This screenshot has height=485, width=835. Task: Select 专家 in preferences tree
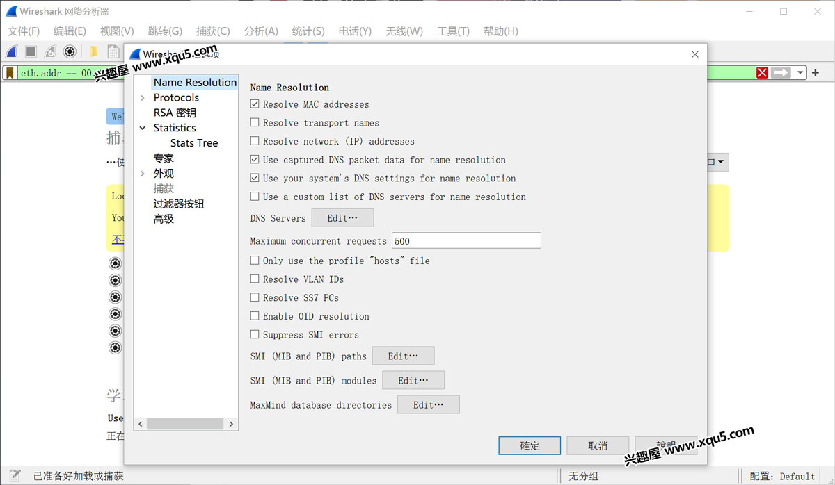pos(164,158)
